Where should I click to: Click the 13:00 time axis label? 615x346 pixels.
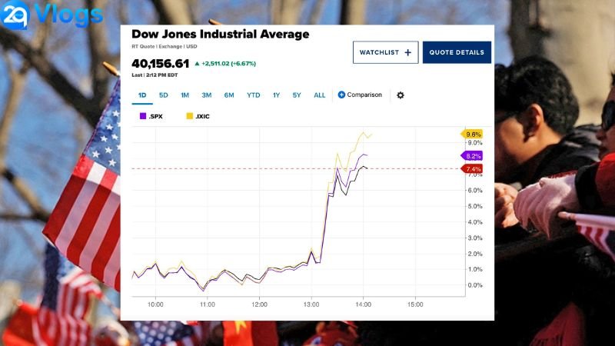click(311, 304)
